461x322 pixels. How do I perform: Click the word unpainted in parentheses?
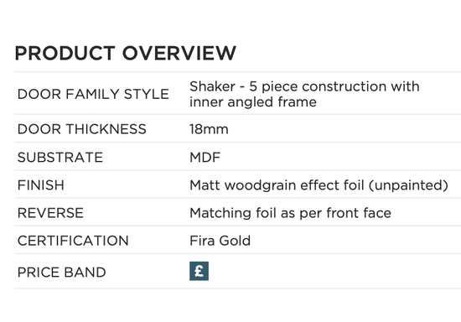click(x=408, y=185)
